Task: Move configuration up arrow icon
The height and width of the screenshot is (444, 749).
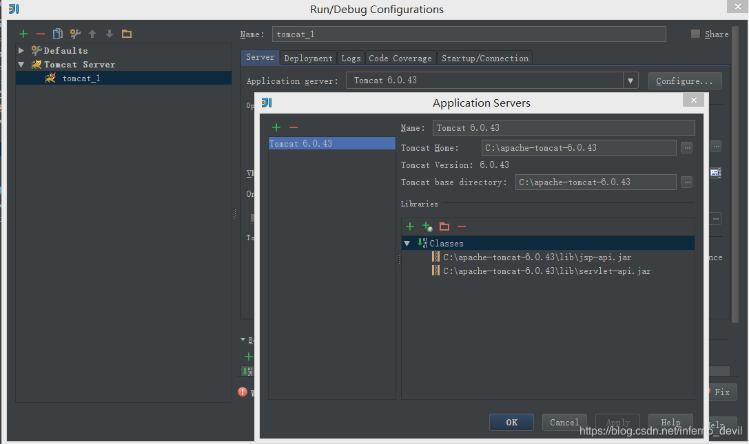Action: pos(92,34)
